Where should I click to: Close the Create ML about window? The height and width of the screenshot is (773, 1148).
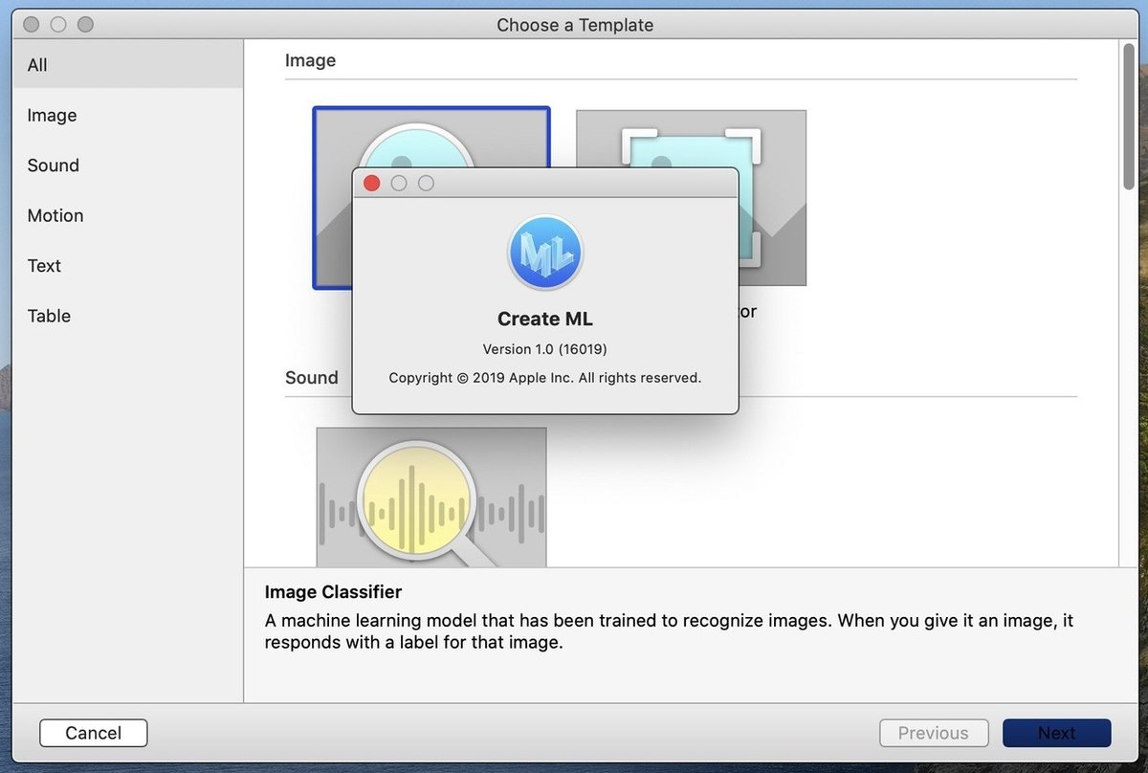pos(372,183)
